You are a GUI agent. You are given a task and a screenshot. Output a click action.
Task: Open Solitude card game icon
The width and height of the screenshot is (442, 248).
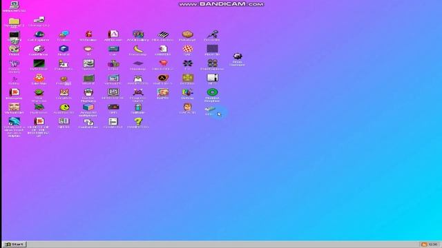(x=187, y=78)
